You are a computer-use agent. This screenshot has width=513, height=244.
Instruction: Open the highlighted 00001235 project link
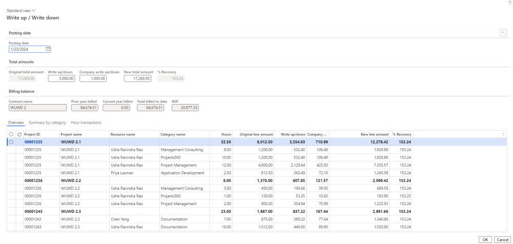tap(33, 142)
